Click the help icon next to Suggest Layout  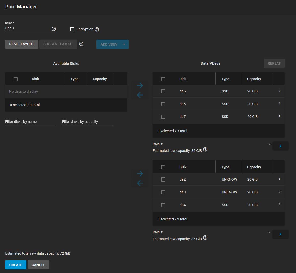tap(81, 44)
